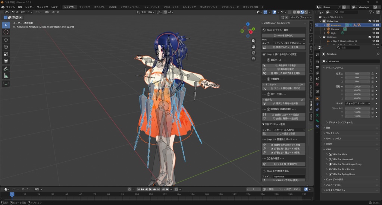382x205 pixels.
Task: Open the preset Skirt dropdown
Action: pyautogui.click(x=289, y=130)
